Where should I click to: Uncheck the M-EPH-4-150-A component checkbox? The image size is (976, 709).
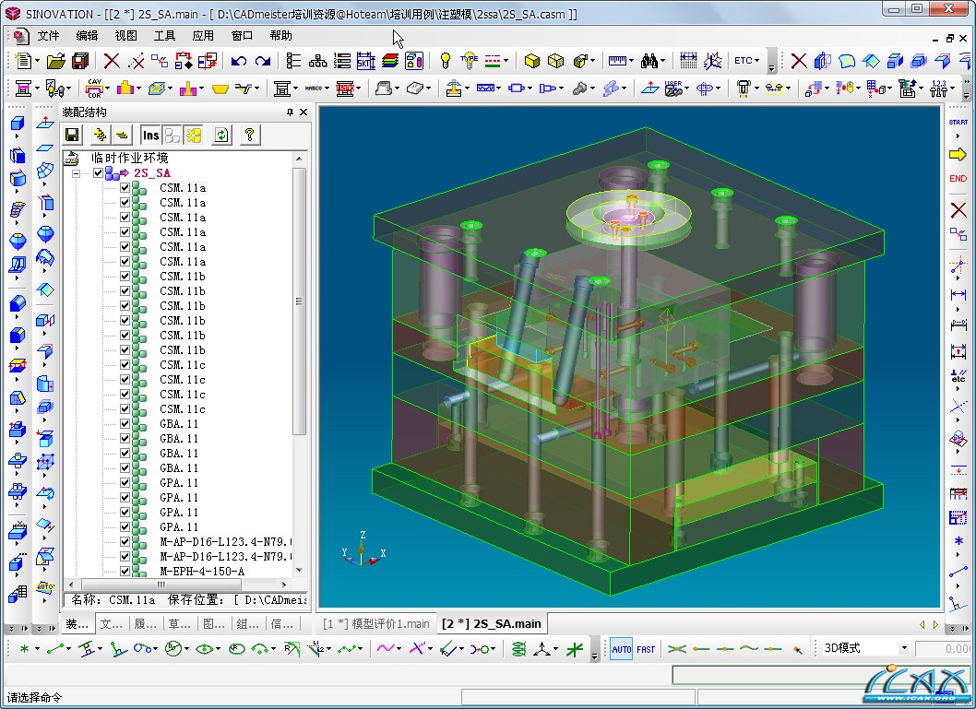125,571
